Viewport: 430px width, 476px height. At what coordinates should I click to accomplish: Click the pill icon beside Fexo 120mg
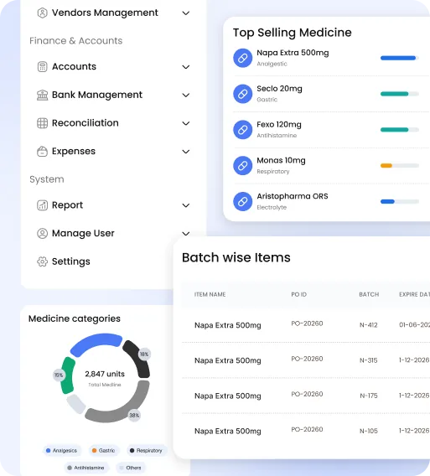[x=242, y=130]
